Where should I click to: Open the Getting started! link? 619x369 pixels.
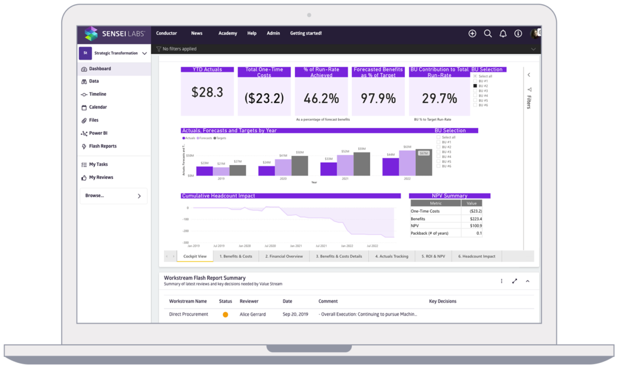coord(306,34)
